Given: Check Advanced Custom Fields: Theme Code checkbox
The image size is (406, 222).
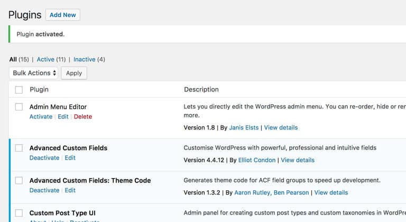Looking at the screenshot, I should tap(19, 180).
